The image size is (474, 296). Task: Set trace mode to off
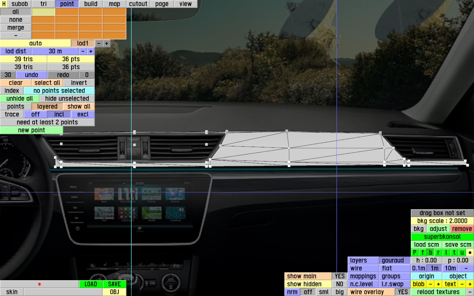(x=36, y=114)
